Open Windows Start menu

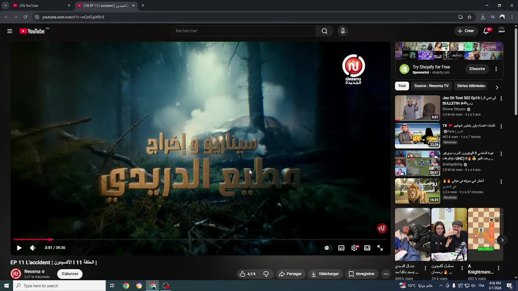(x=6, y=286)
